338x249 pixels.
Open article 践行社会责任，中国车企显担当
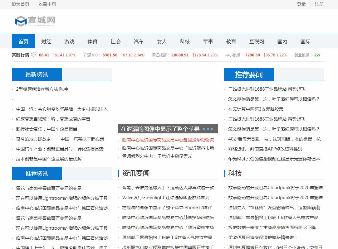point(47,129)
